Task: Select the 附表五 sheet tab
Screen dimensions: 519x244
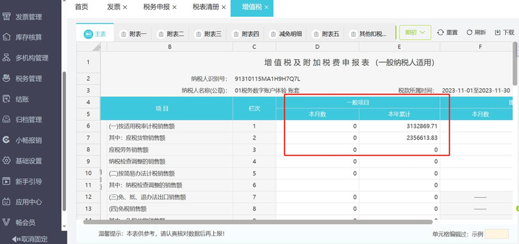Action: (x=326, y=34)
